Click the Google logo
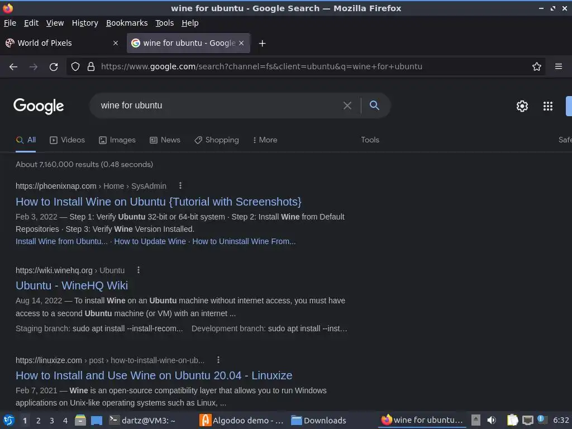 point(39,106)
